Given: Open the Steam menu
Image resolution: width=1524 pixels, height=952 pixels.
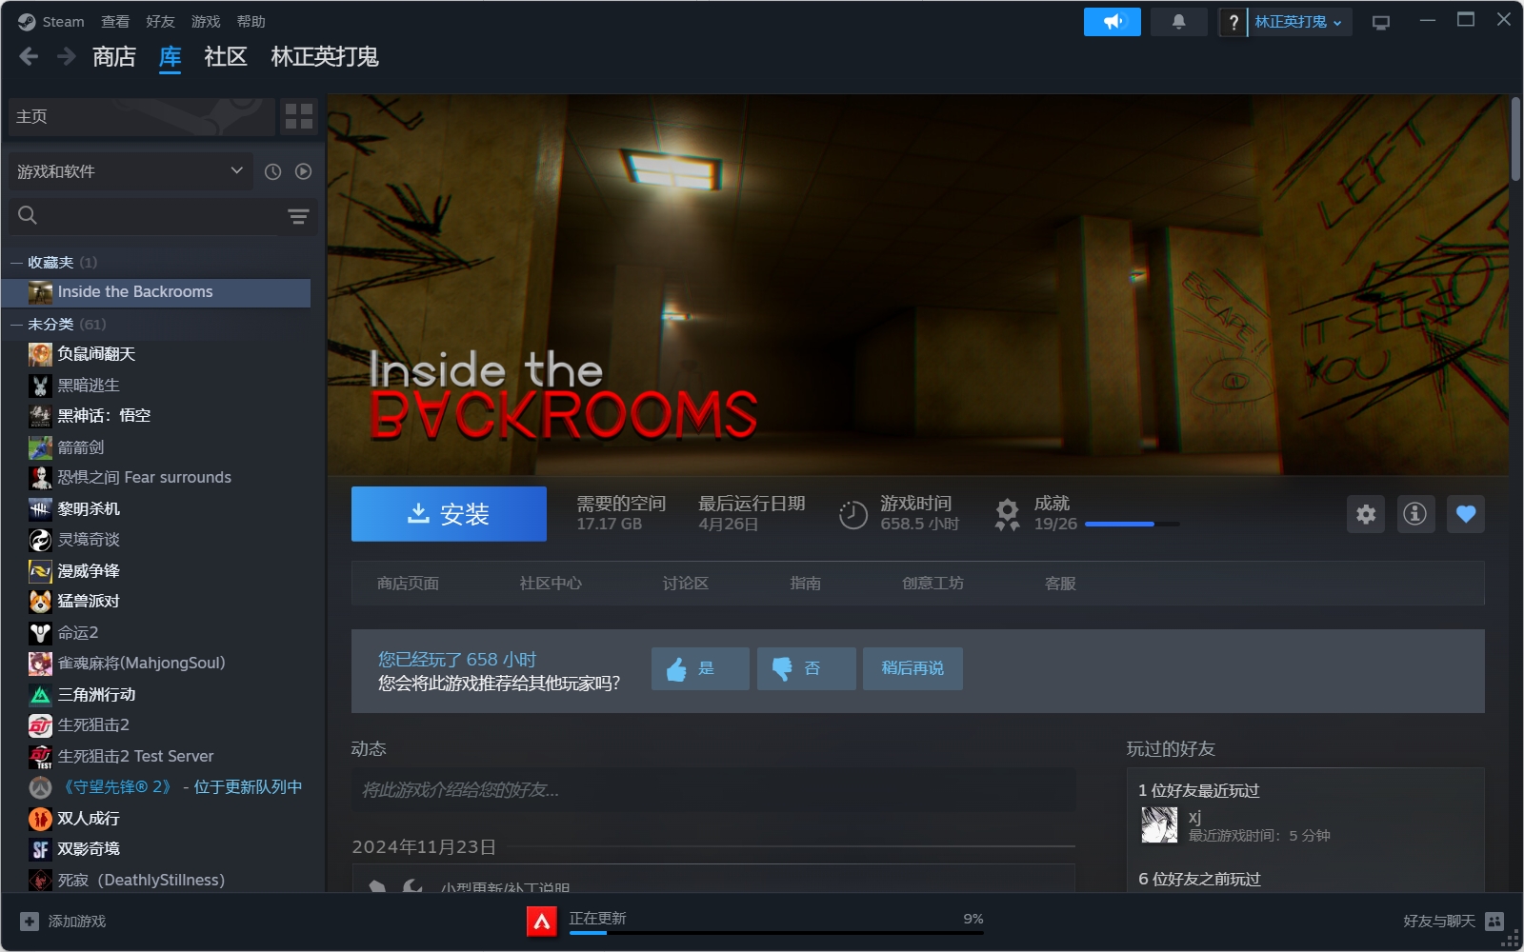Looking at the screenshot, I should coord(63,21).
